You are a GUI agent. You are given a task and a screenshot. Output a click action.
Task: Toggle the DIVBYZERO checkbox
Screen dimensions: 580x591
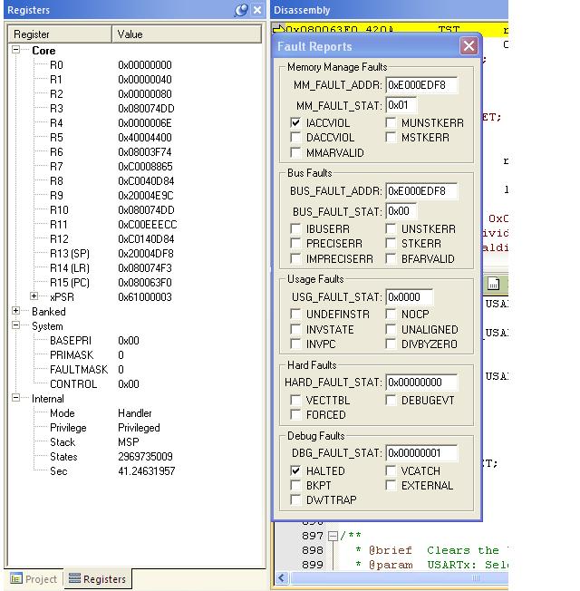pos(391,344)
